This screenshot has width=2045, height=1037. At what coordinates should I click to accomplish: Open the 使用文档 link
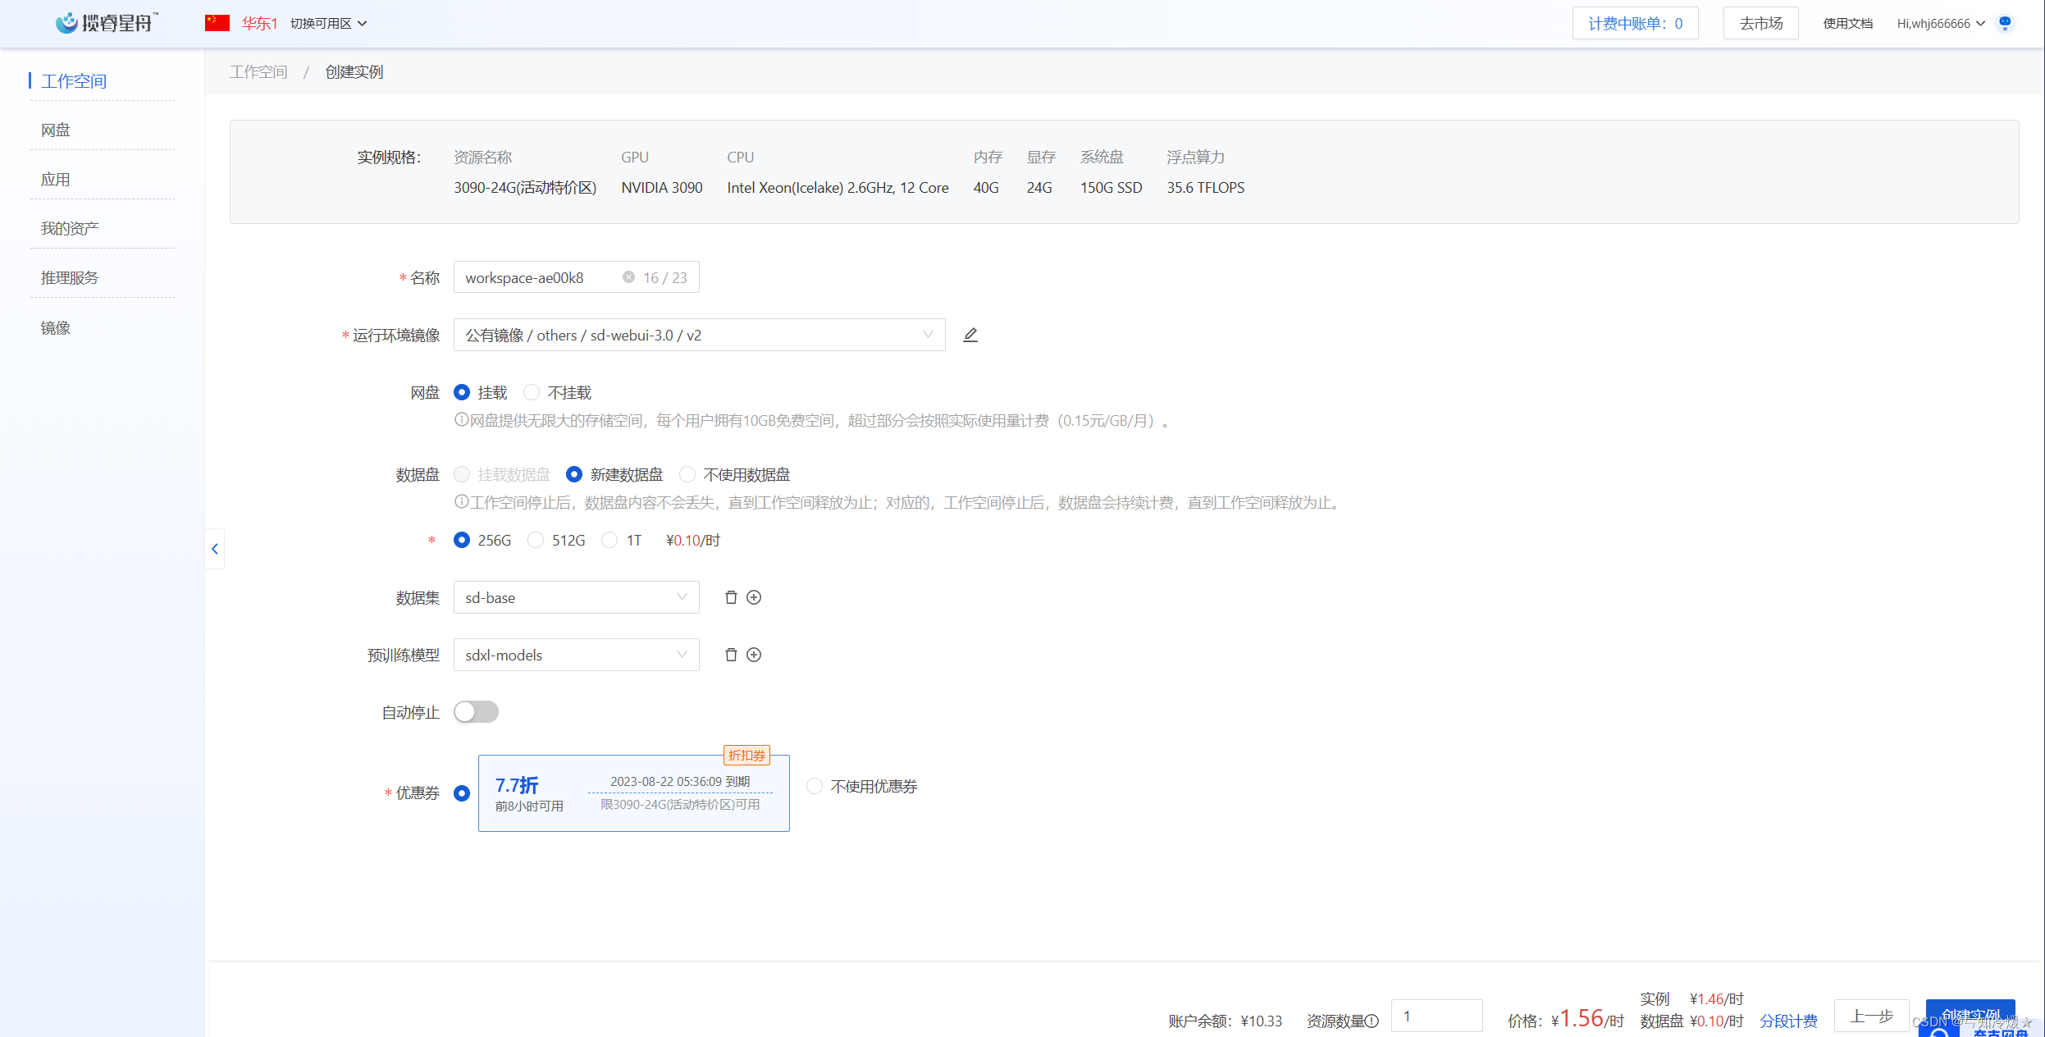1847,23
